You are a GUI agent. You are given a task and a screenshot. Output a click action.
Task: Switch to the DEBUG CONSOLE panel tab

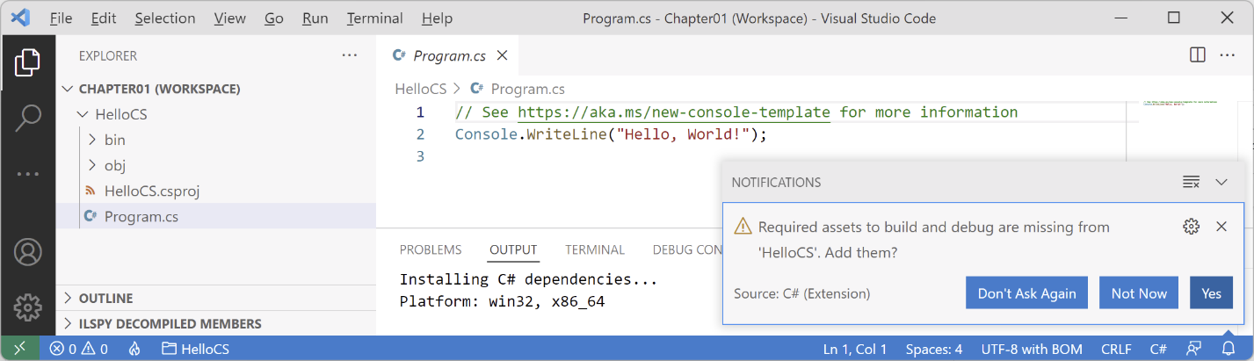(687, 249)
